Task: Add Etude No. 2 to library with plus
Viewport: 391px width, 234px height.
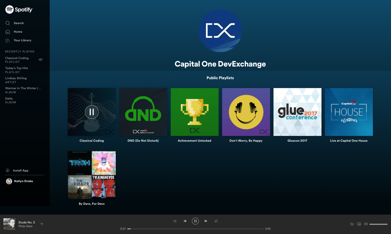Action: point(42,224)
